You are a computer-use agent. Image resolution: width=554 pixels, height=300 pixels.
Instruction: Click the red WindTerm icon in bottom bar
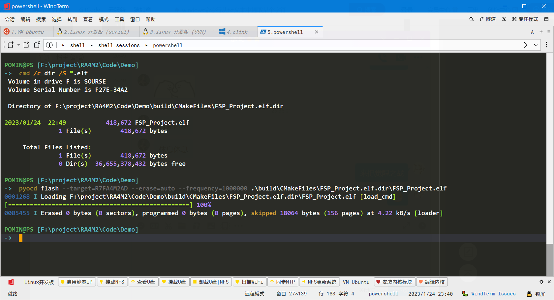[11, 282]
